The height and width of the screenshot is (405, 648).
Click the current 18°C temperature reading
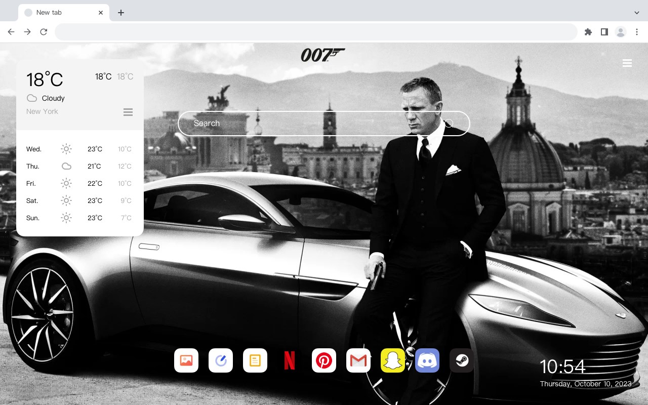tap(45, 79)
